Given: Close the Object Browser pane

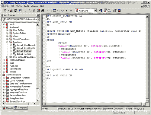Looking at the screenshot, I should [x=38, y=15].
